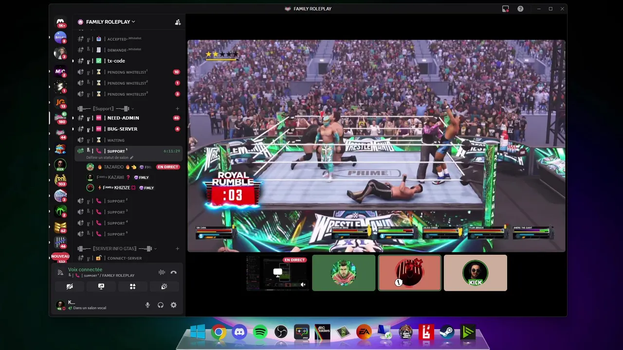Toggle camera on in voice panel
Screen dimensions: 623x350
point(70,286)
